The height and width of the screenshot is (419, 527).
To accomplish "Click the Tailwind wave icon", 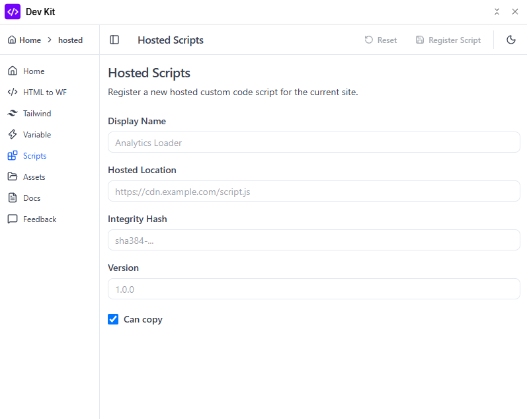I will click(13, 113).
